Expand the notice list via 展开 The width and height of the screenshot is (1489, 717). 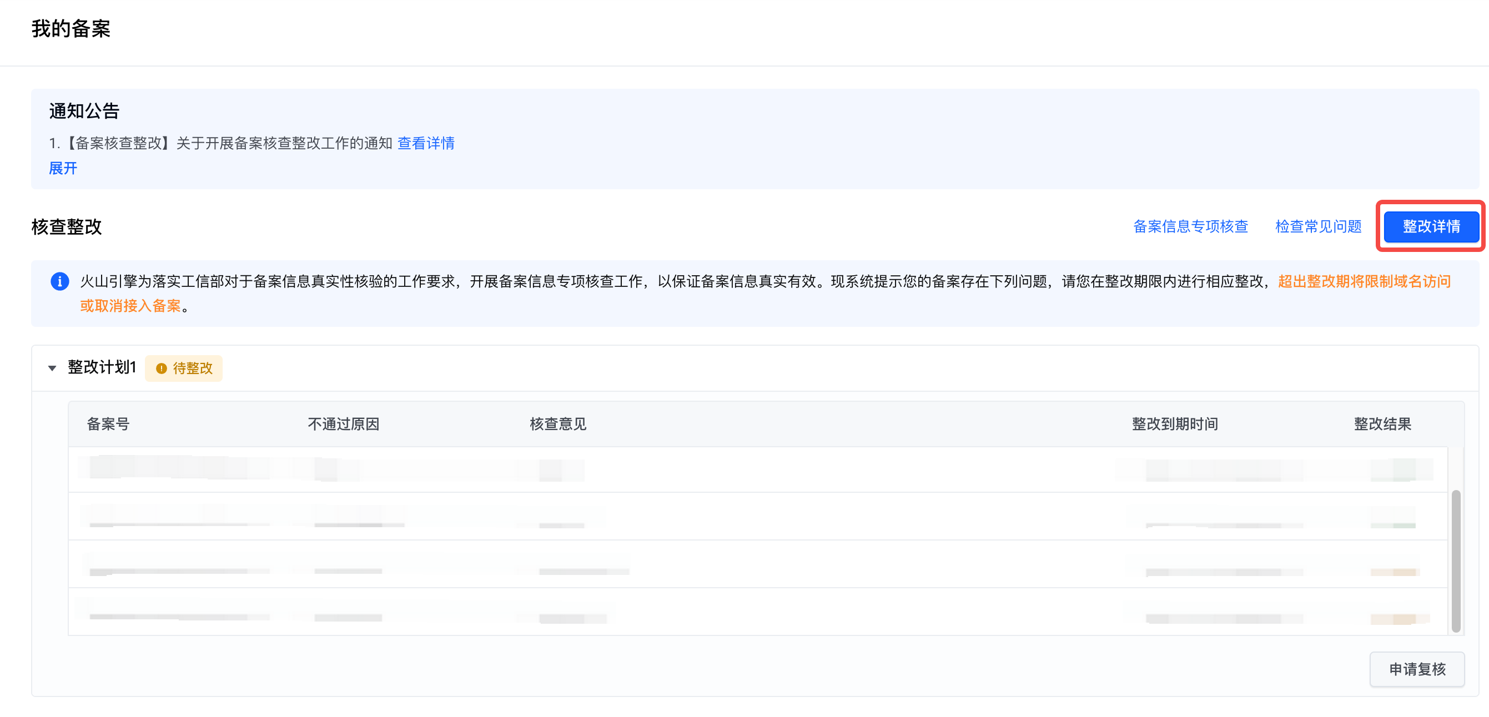point(63,168)
